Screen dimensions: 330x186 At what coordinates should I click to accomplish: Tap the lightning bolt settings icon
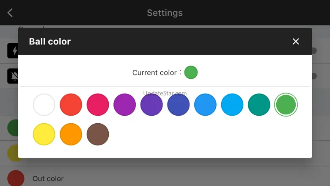tap(13, 51)
